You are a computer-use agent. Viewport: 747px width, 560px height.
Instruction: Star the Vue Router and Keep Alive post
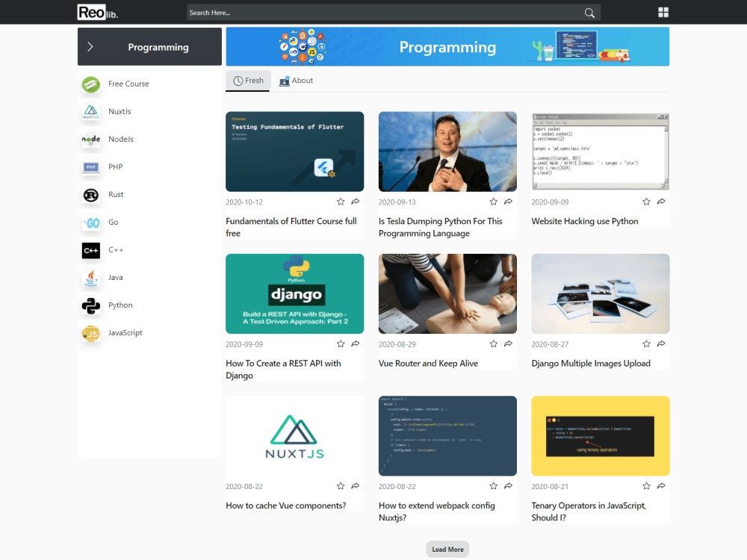494,343
